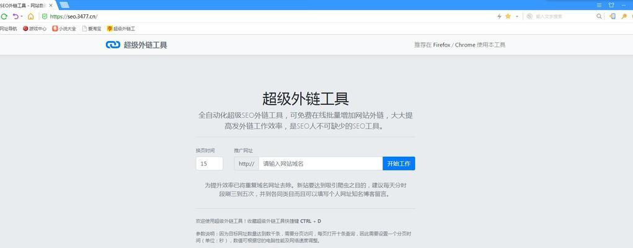
Task: Click the large 超级外链工具 heading
Action: tap(306, 99)
